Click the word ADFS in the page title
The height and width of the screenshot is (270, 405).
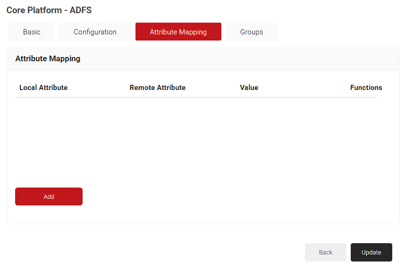pyautogui.click(x=81, y=10)
